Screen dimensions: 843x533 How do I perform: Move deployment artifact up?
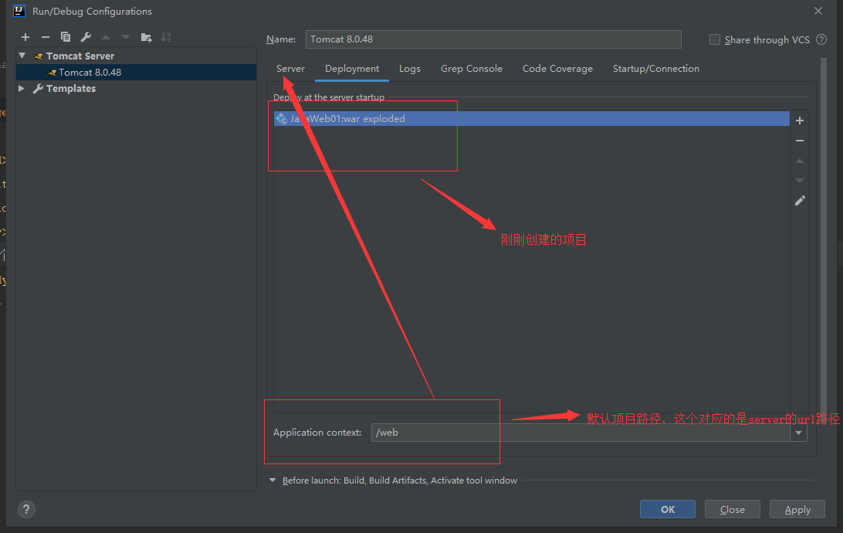pos(800,161)
